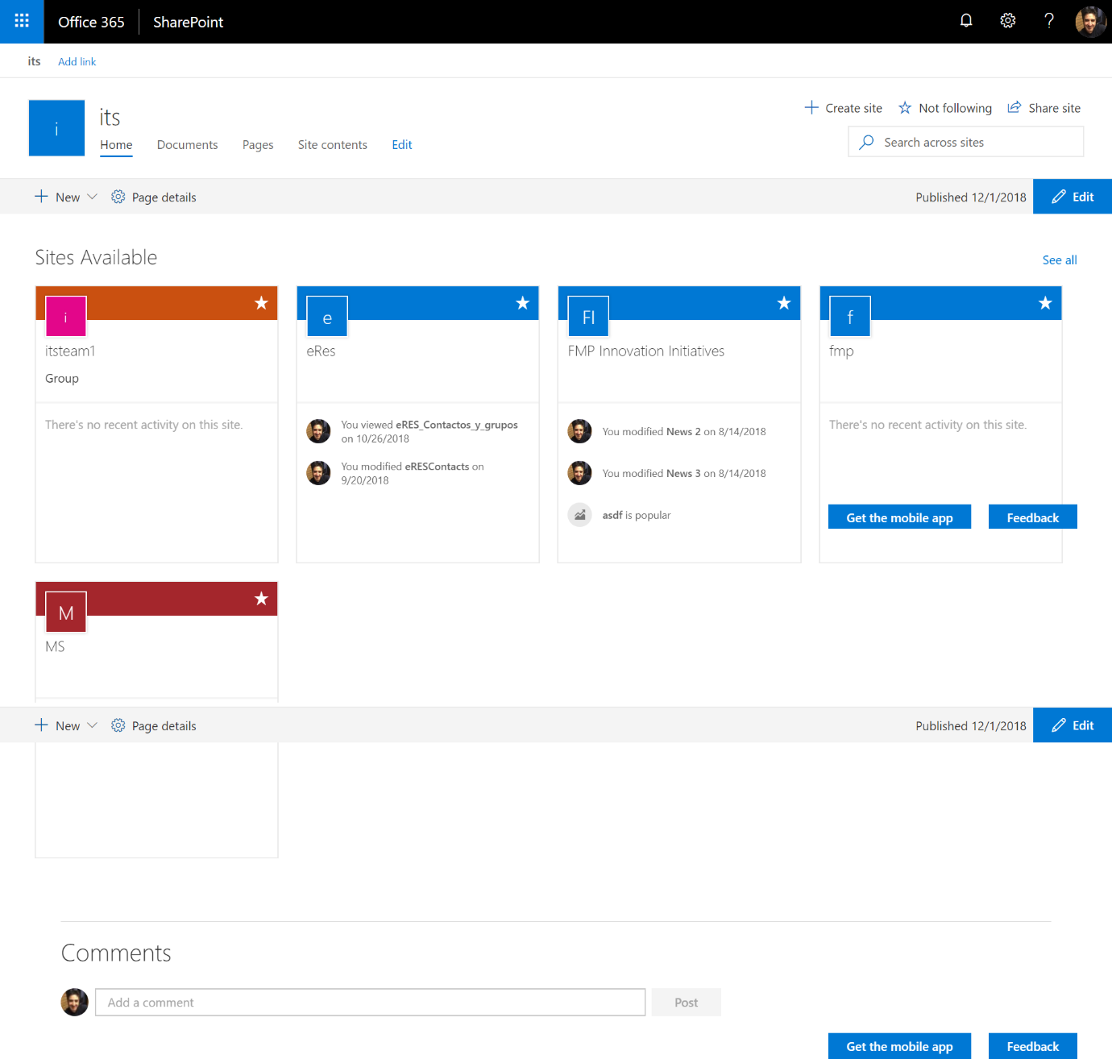
Task: Open notifications bell
Action: [965, 21]
